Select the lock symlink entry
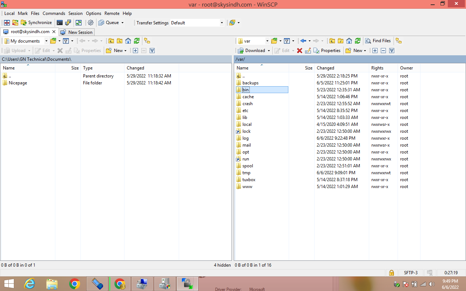 [246, 131]
